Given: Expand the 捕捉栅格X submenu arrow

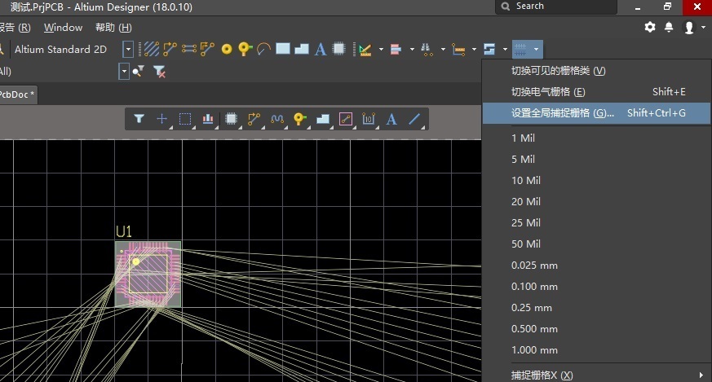Looking at the screenshot, I should [x=701, y=375].
